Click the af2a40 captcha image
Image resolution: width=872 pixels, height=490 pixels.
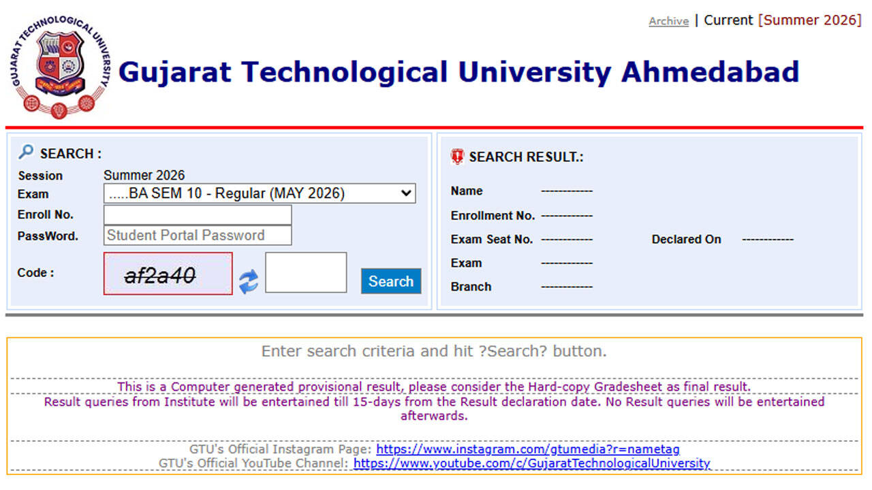(x=168, y=274)
